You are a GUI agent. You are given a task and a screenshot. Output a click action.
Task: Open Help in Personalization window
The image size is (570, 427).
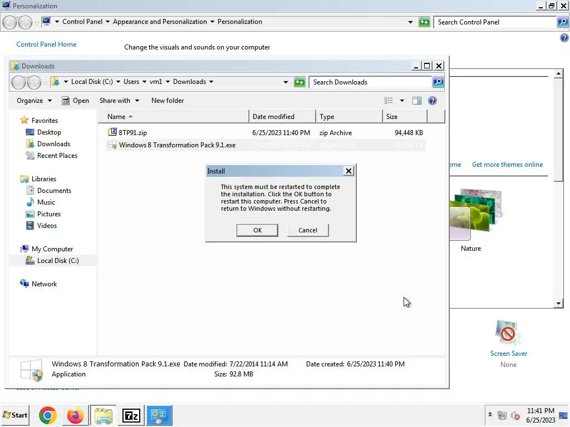click(x=564, y=38)
